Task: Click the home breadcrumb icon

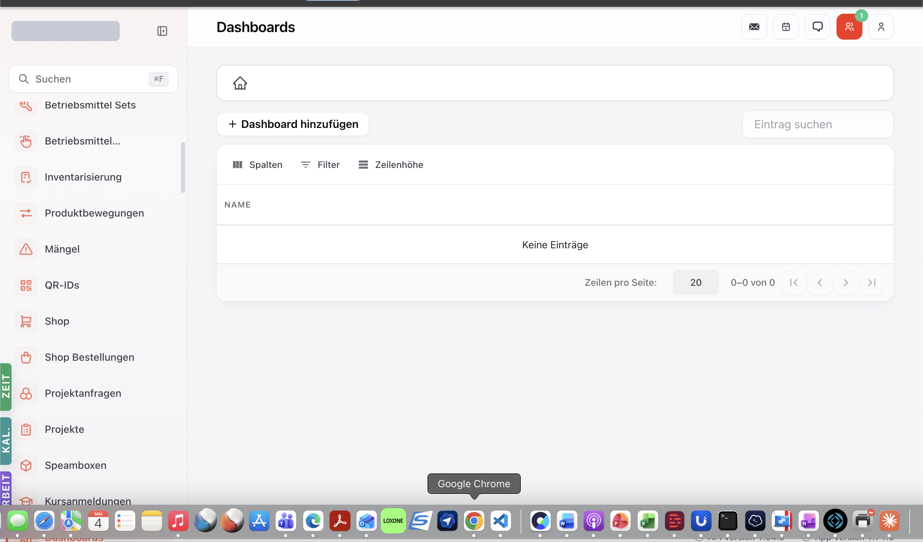Action: pyautogui.click(x=240, y=83)
